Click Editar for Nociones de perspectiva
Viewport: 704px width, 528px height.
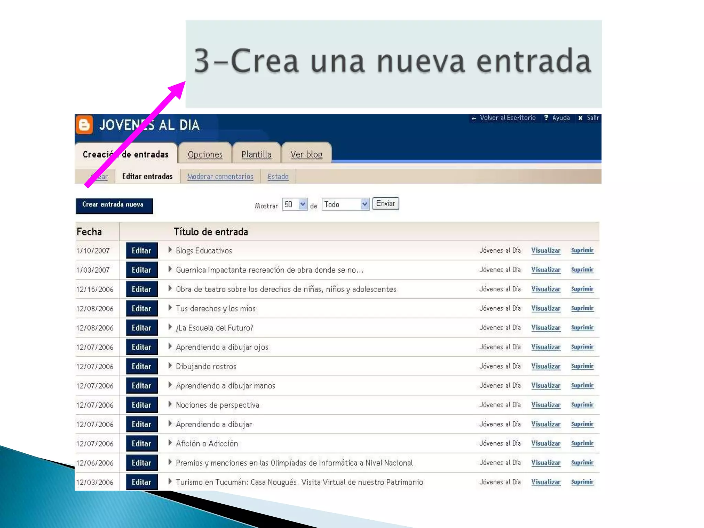142,405
